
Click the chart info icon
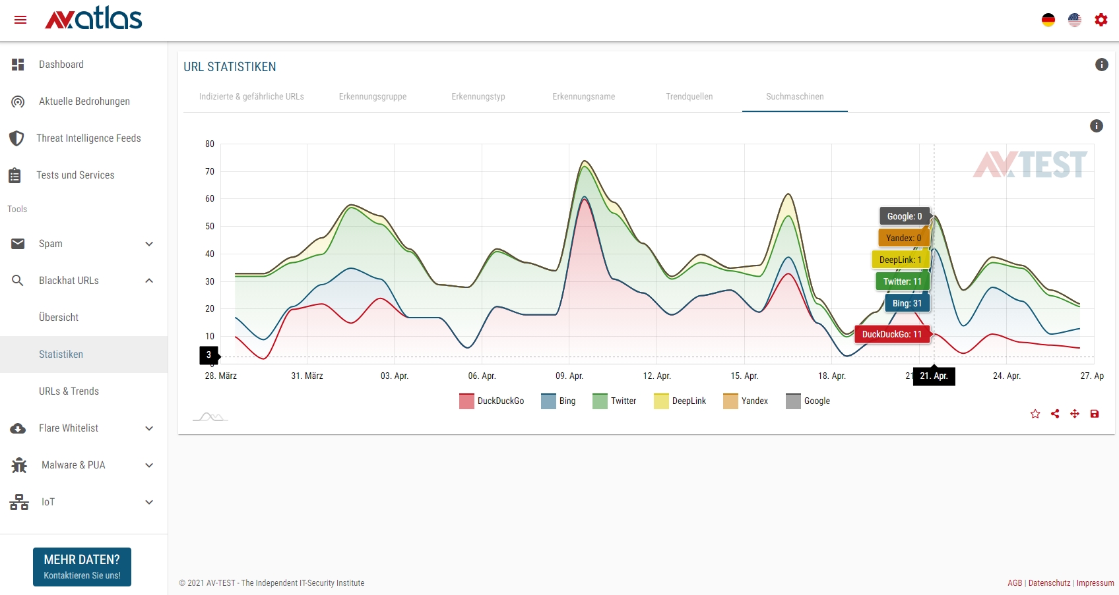[1097, 126]
